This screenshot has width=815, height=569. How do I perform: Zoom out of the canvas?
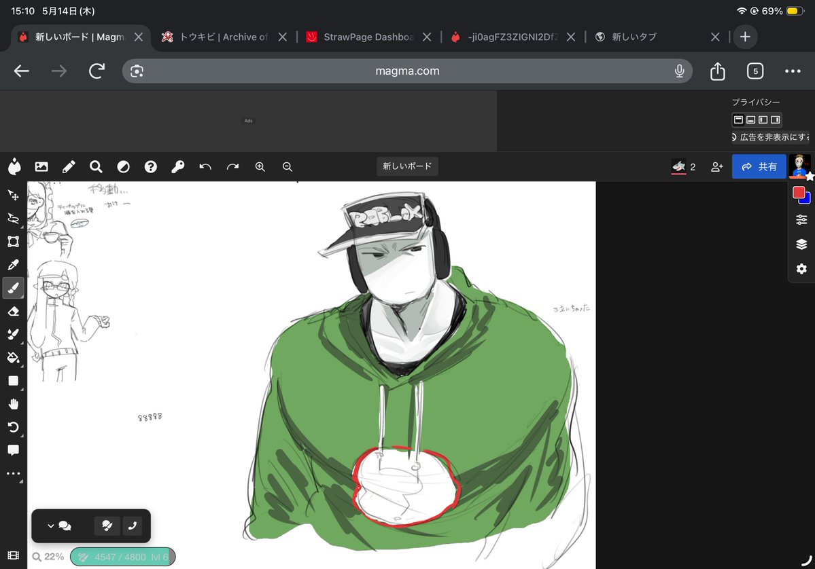[x=287, y=166]
